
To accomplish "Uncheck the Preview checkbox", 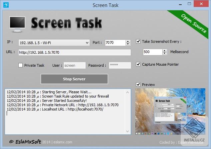I will [x=138, y=84].
